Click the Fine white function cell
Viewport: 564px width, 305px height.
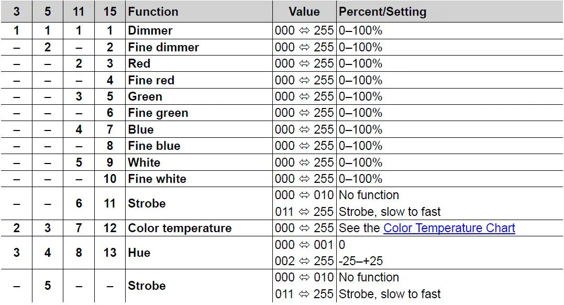[x=157, y=179]
